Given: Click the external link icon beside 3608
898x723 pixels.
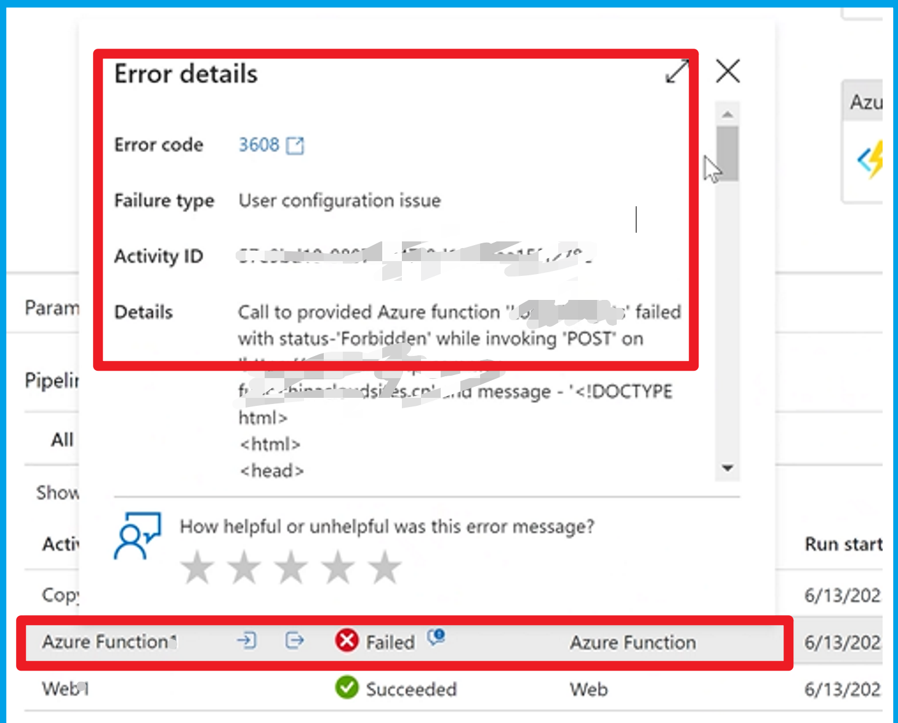Looking at the screenshot, I should coord(295,145).
